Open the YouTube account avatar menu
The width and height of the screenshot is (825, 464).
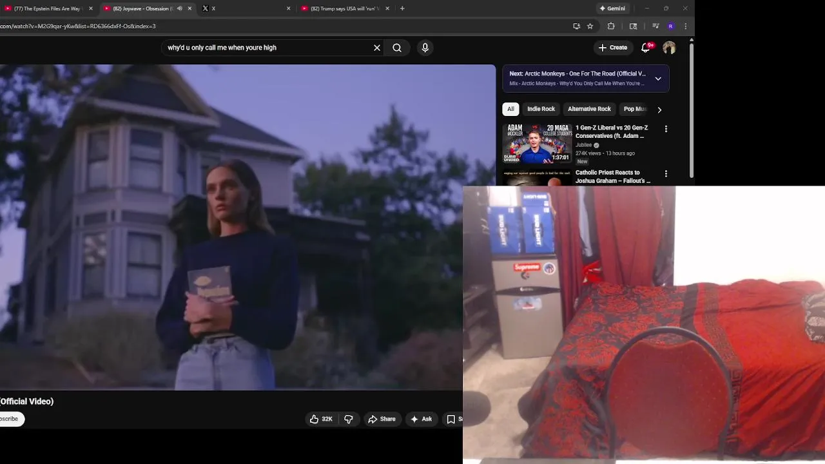669,48
